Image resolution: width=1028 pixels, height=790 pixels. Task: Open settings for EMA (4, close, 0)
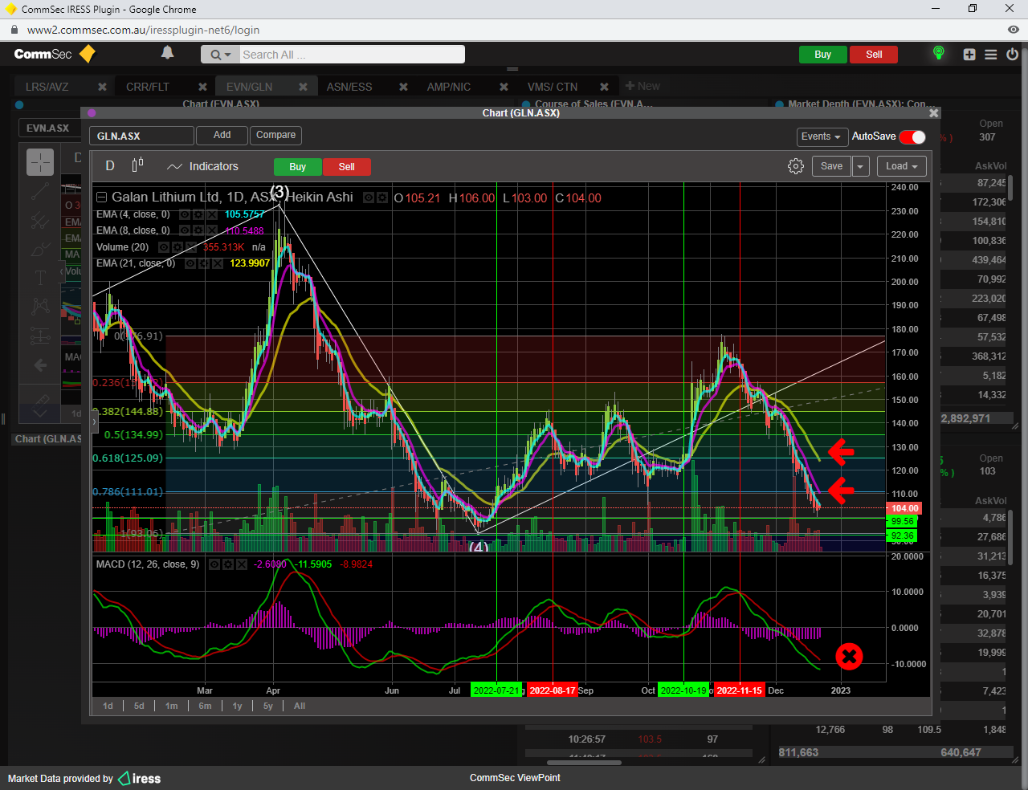click(198, 214)
